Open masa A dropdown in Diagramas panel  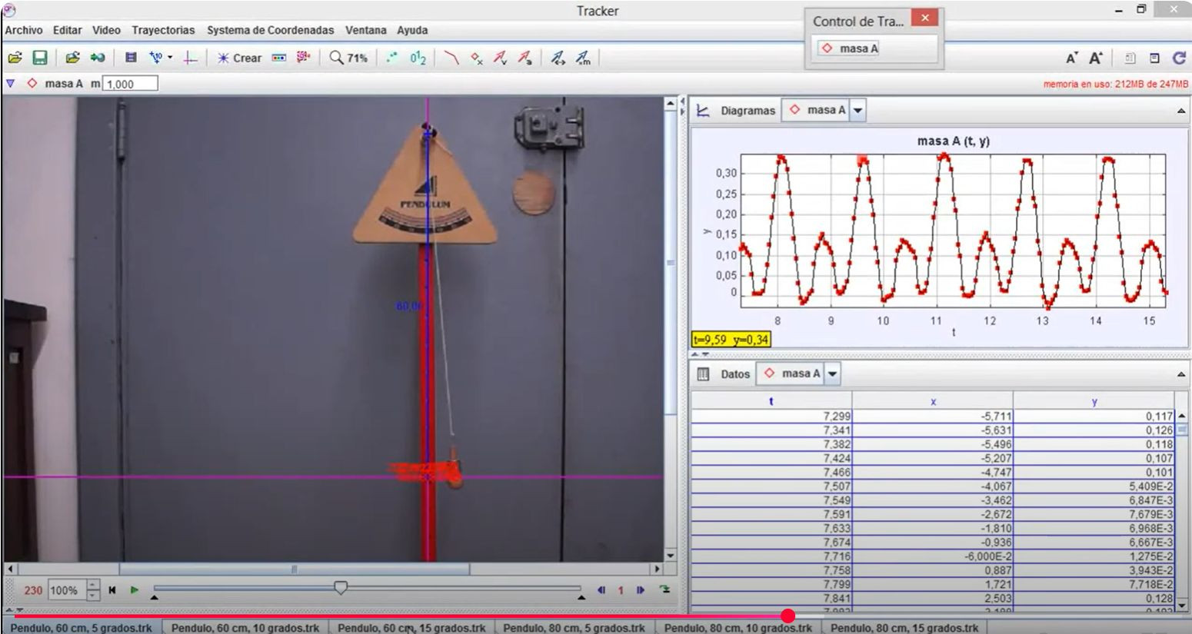(x=858, y=111)
